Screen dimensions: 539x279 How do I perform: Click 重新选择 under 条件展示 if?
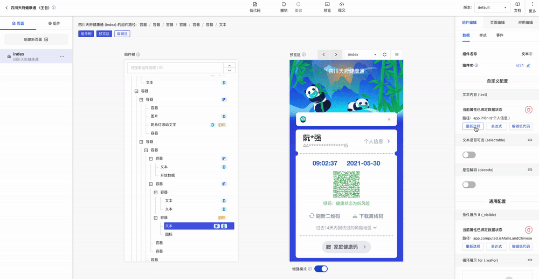(473, 246)
